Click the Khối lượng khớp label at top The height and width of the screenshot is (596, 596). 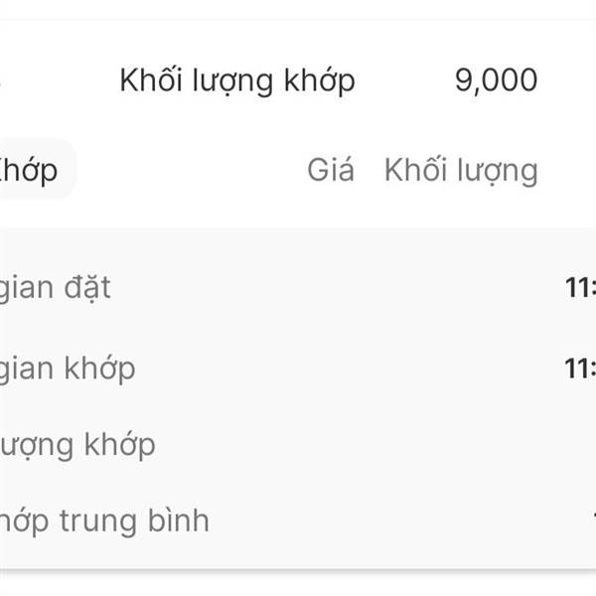pyautogui.click(x=236, y=80)
